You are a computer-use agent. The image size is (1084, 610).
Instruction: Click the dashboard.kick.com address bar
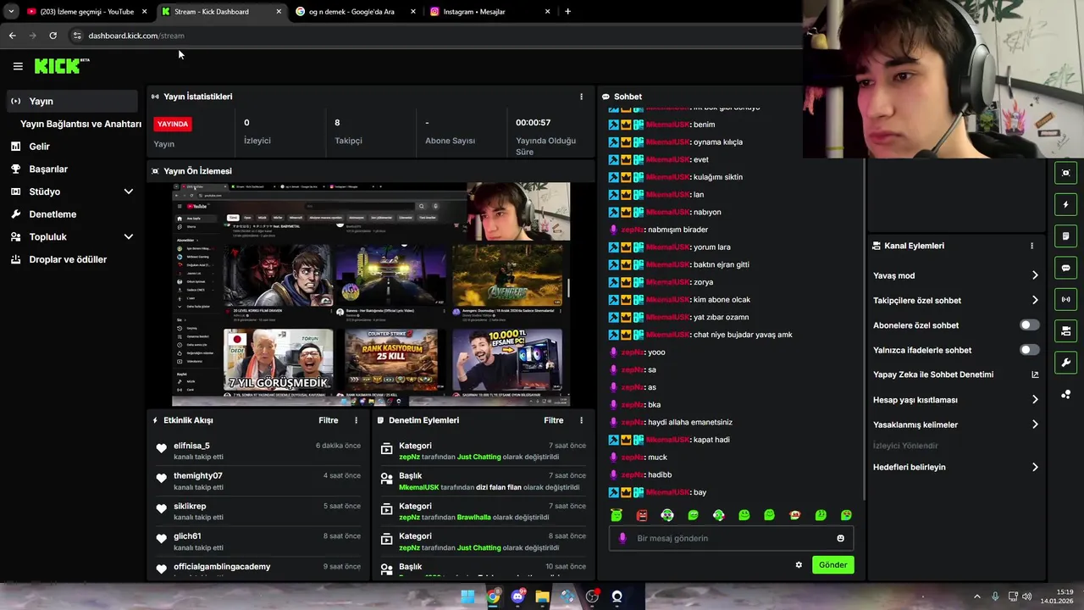click(432, 36)
